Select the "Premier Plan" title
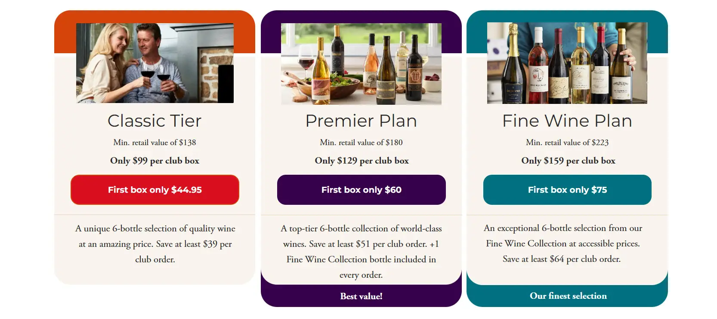This screenshot has height=319, width=717. tap(361, 121)
